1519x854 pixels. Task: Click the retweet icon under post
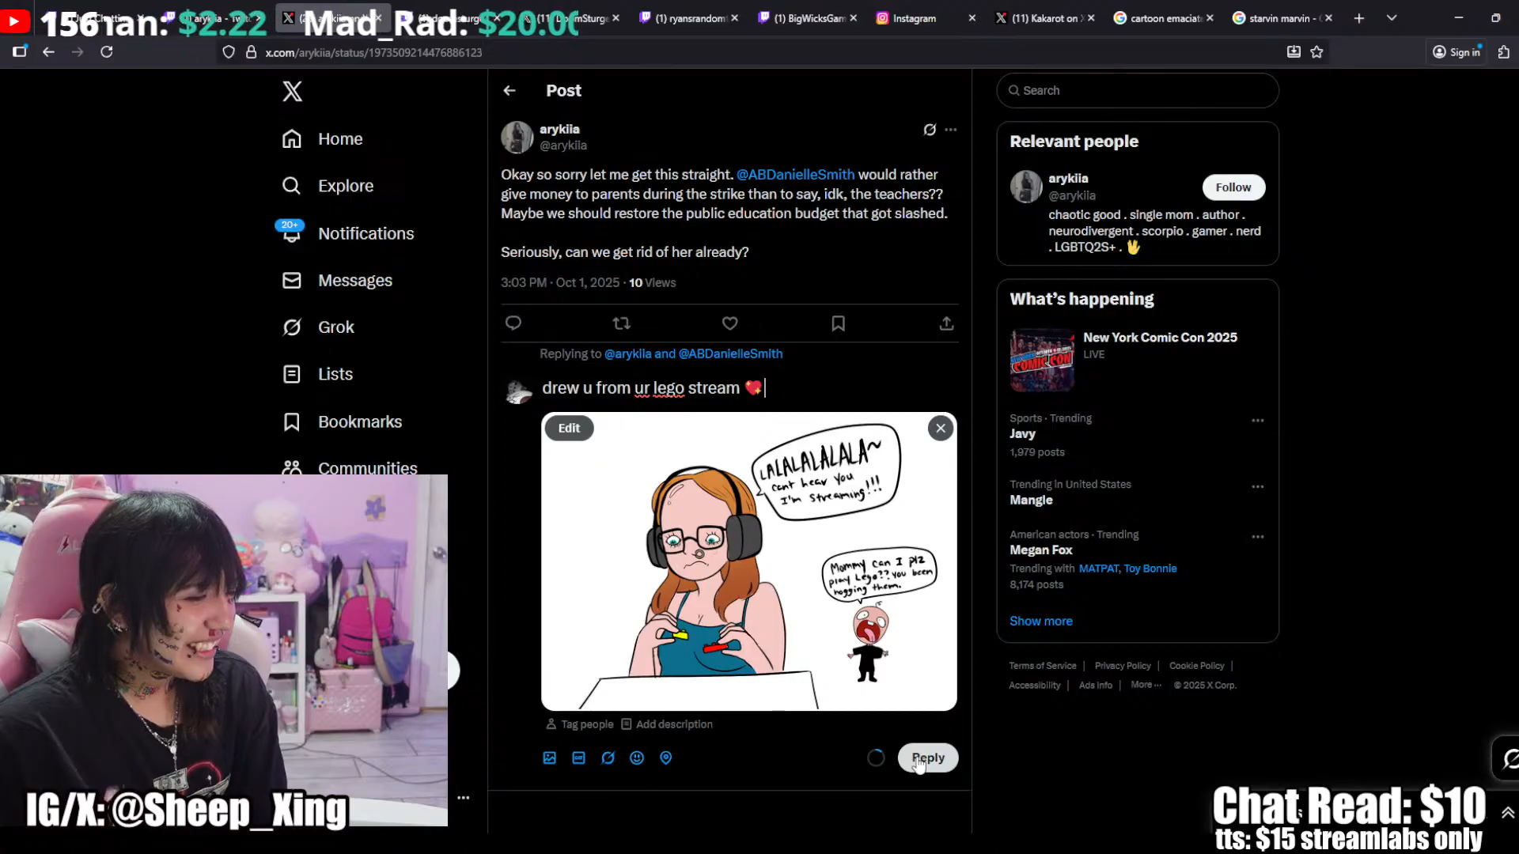[x=622, y=323]
